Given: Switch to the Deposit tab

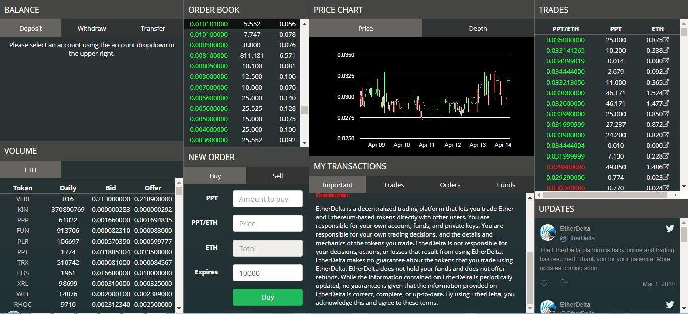Looking at the screenshot, I should tap(30, 28).
